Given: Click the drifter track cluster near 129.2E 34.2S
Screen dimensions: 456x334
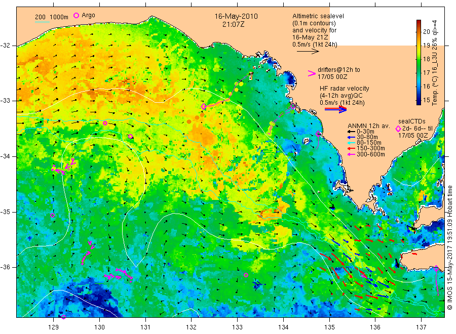Looking at the screenshot, I should point(63,168).
